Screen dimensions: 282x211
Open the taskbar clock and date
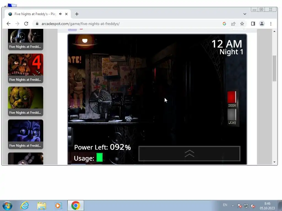tap(267, 206)
